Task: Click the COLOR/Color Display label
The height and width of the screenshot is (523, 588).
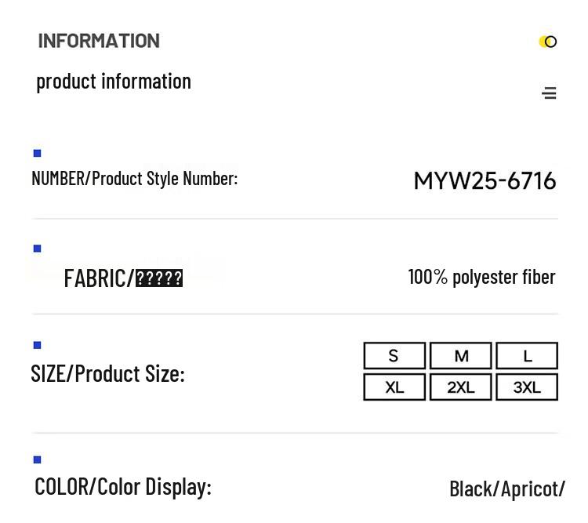Action: [123, 486]
